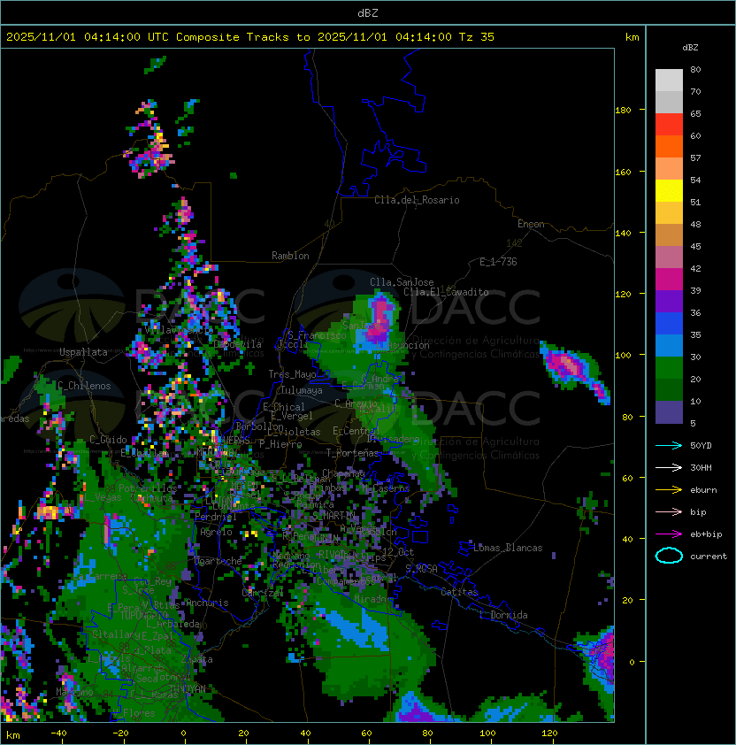The width and height of the screenshot is (736, 745).
Task: Click the 'Clla.El_Cavadito' map label
Action: pyautogui.click(x=446, y=292)
